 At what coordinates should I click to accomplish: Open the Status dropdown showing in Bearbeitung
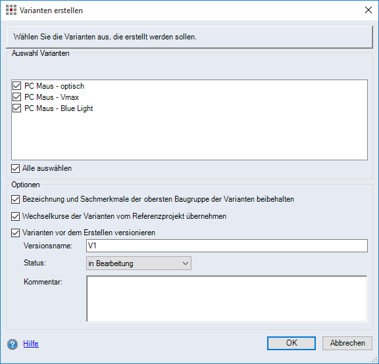pyautogui.click(x=139, y=263)
